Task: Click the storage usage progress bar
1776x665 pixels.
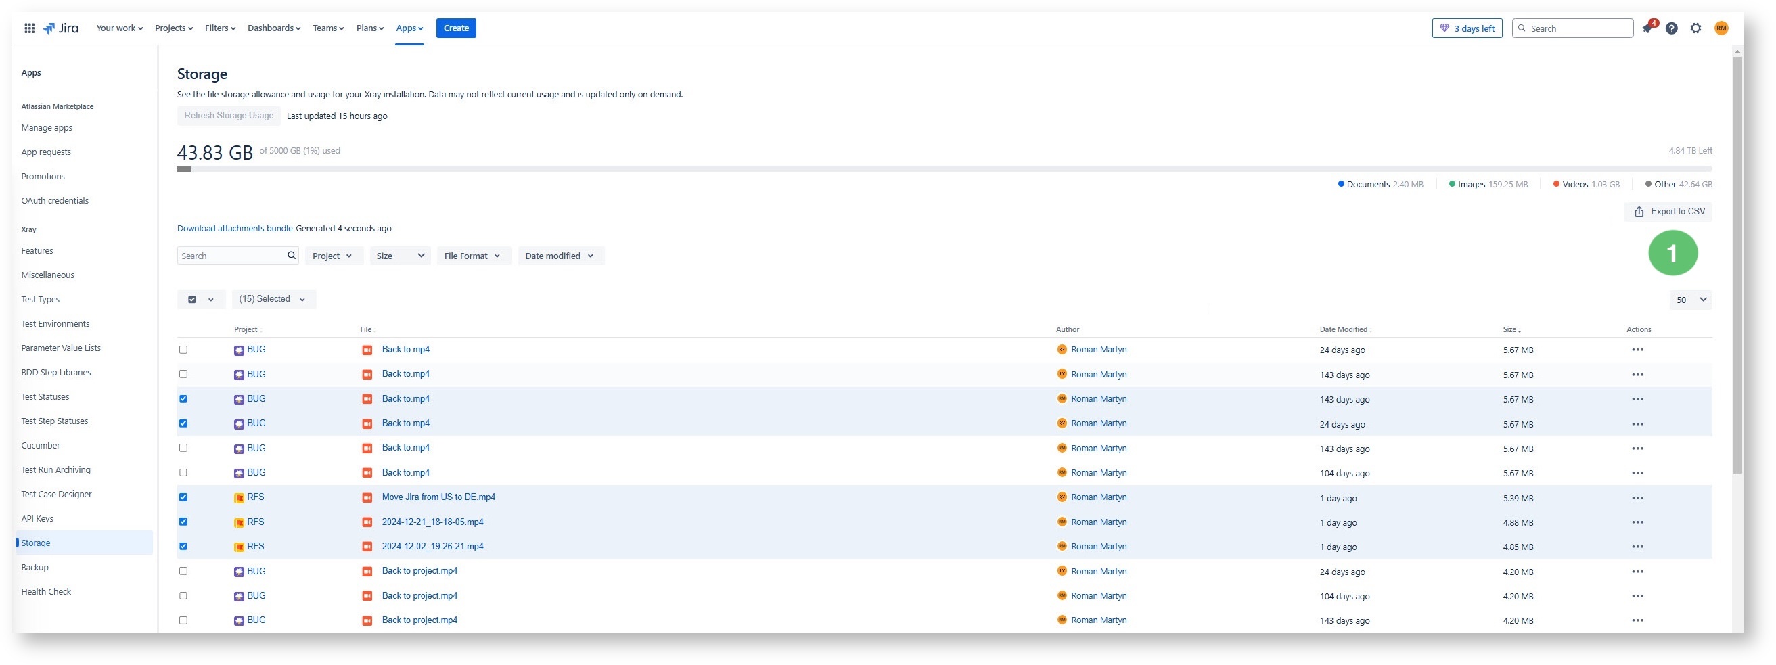Action: (944, 169)
